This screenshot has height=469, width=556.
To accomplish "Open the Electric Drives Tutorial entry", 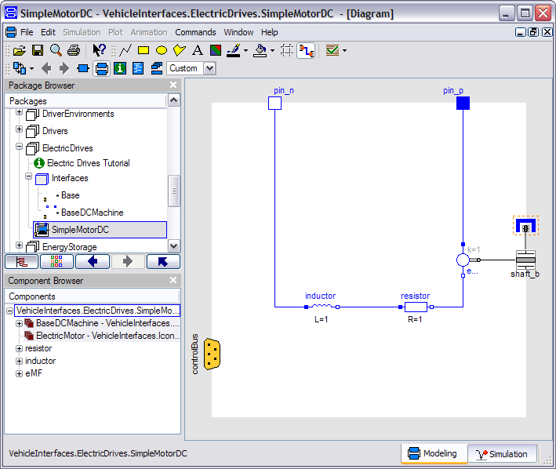I will click(88, 163).
